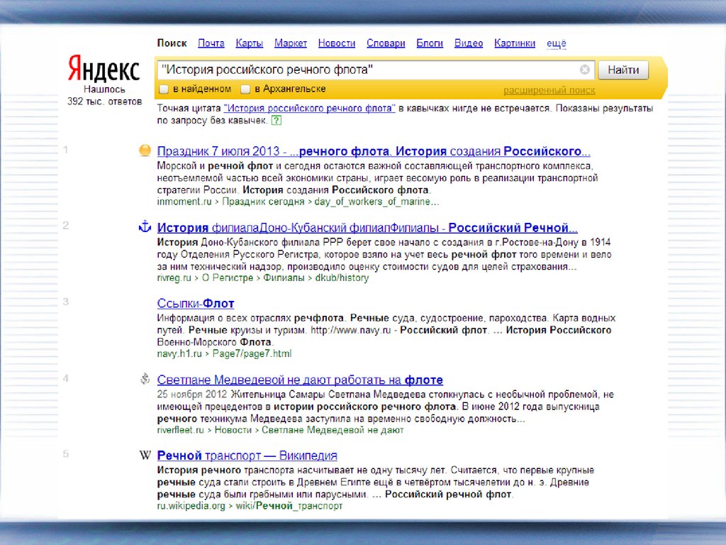Screen dimensions: 726x545
Task: Open the 'расширенный поиск' link
Action: tap(549, 90)
